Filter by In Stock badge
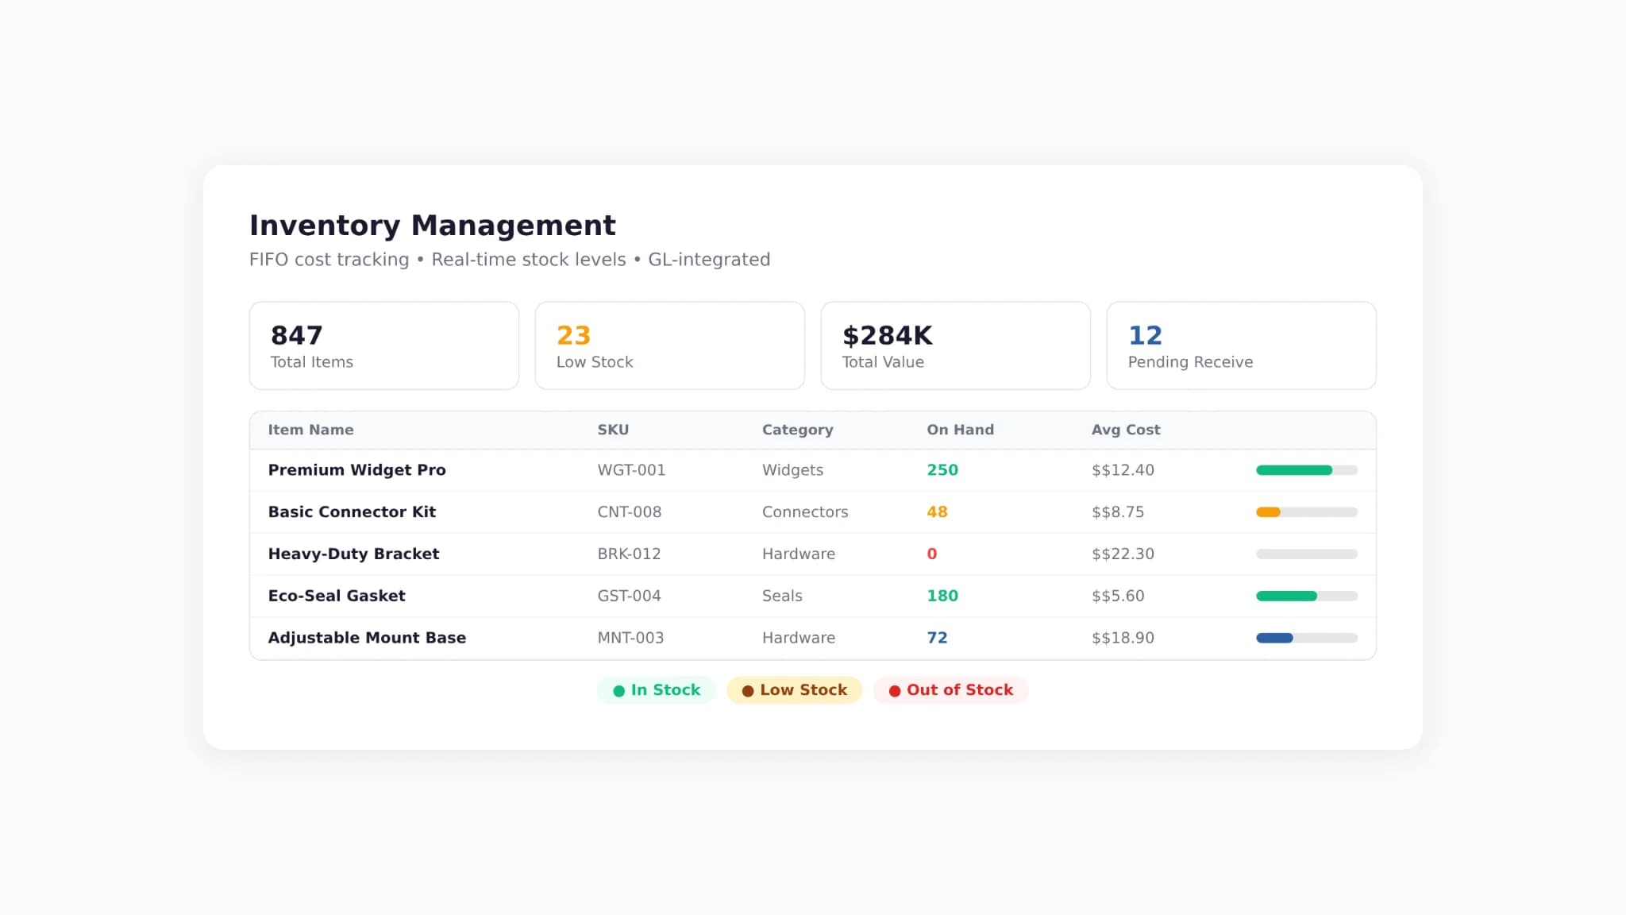Screen dimensions: 1626x915 coord(657,690)
